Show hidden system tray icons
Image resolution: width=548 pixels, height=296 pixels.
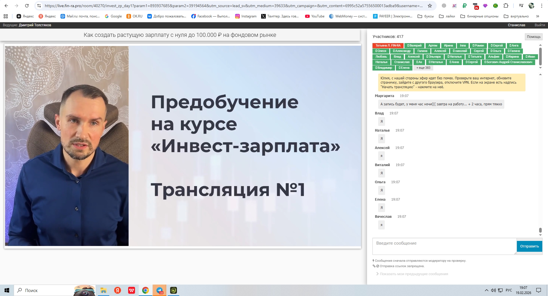[x=486, y=290]
